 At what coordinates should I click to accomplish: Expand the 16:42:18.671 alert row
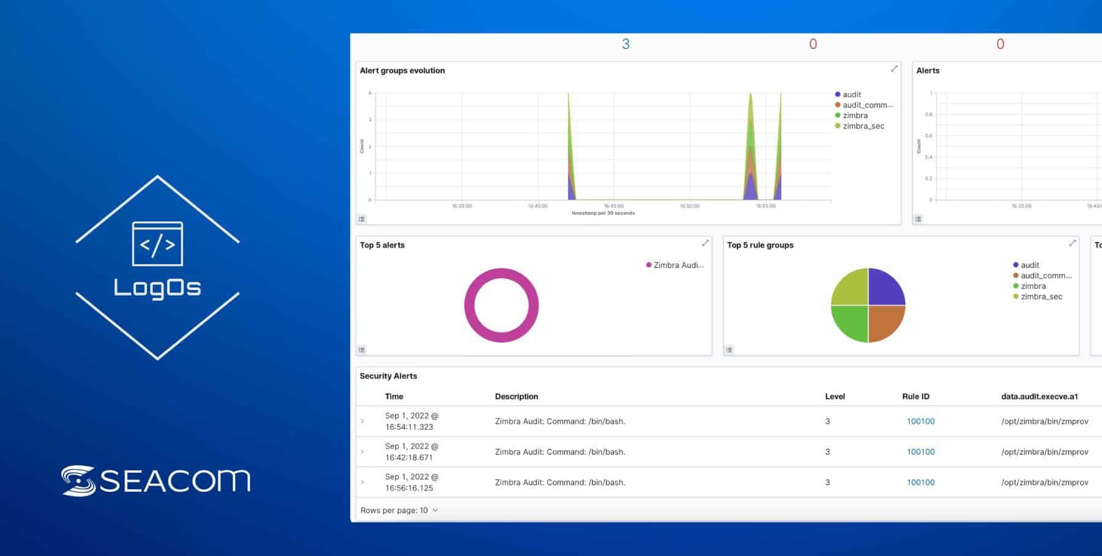point(362,452)
